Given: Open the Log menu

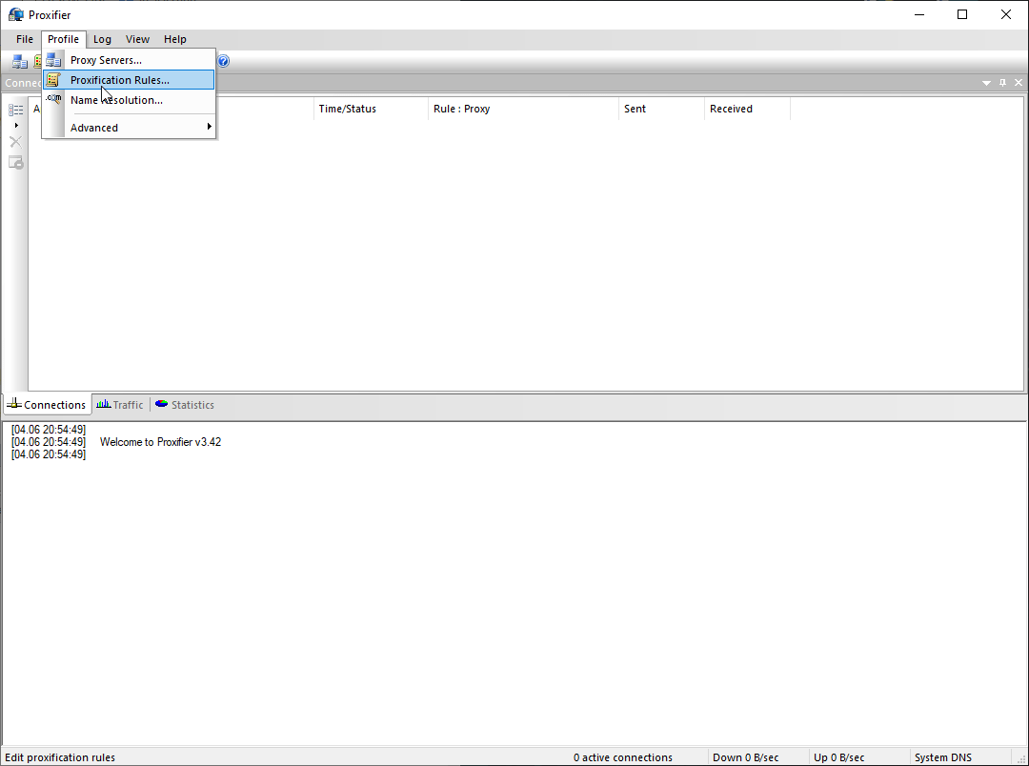Looking at the screenshot, I should (x=102, y=39).
